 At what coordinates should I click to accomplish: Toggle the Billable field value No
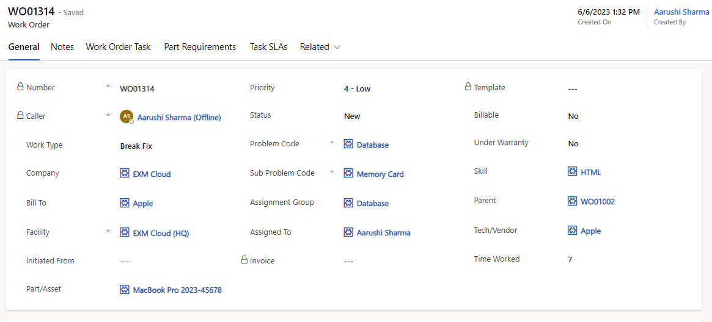(x=573, y=116)
